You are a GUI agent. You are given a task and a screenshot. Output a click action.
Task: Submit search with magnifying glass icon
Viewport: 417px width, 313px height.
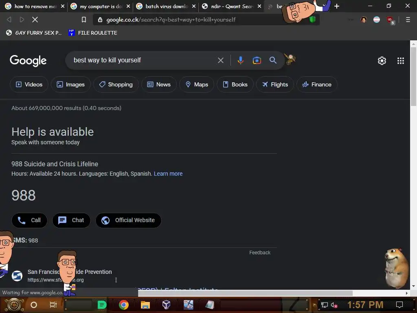[x=273, y=60]
